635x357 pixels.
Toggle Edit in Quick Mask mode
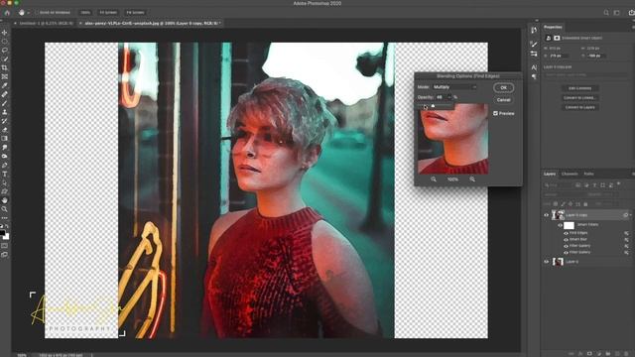pyautogui.click(x=4, y=246)
